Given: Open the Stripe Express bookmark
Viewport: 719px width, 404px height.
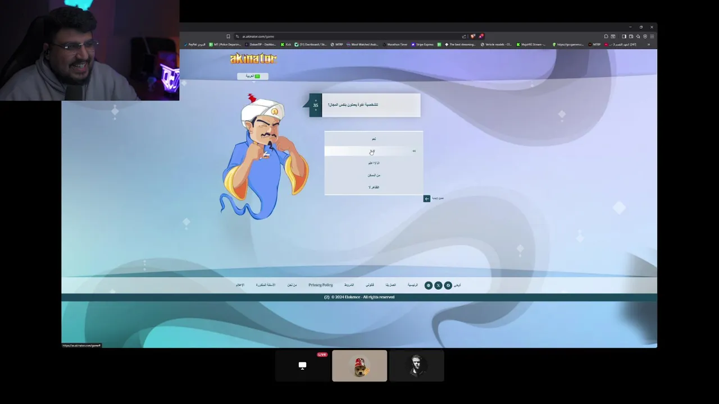Looking at the screenshot, I should coord(422,44).
